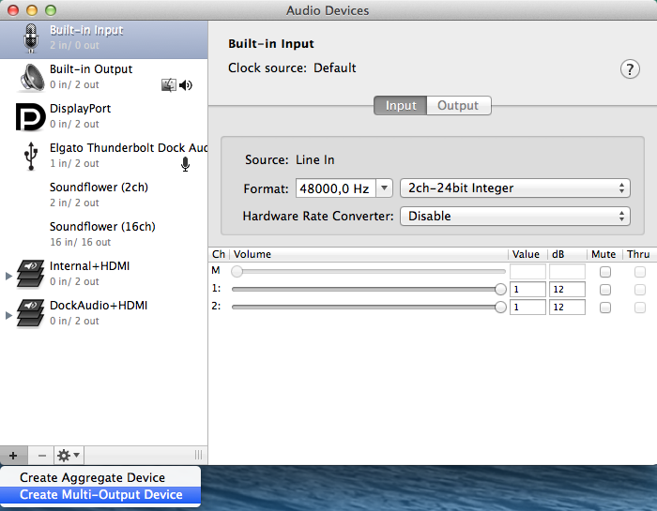This screenshot has height=511, width=657.
Task: Select the Elgato Thunderbolt Dock USB icon
Action: pos(30,156)
